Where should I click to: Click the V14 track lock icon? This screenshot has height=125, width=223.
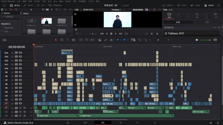point(12,53)
